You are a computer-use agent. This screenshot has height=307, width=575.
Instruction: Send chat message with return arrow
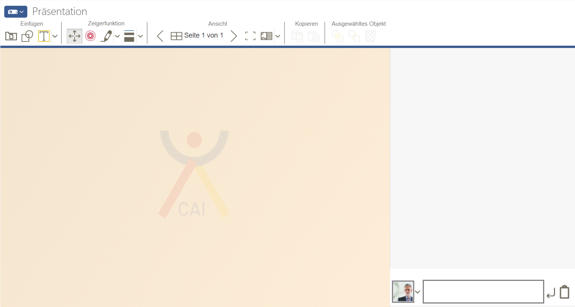551,293
